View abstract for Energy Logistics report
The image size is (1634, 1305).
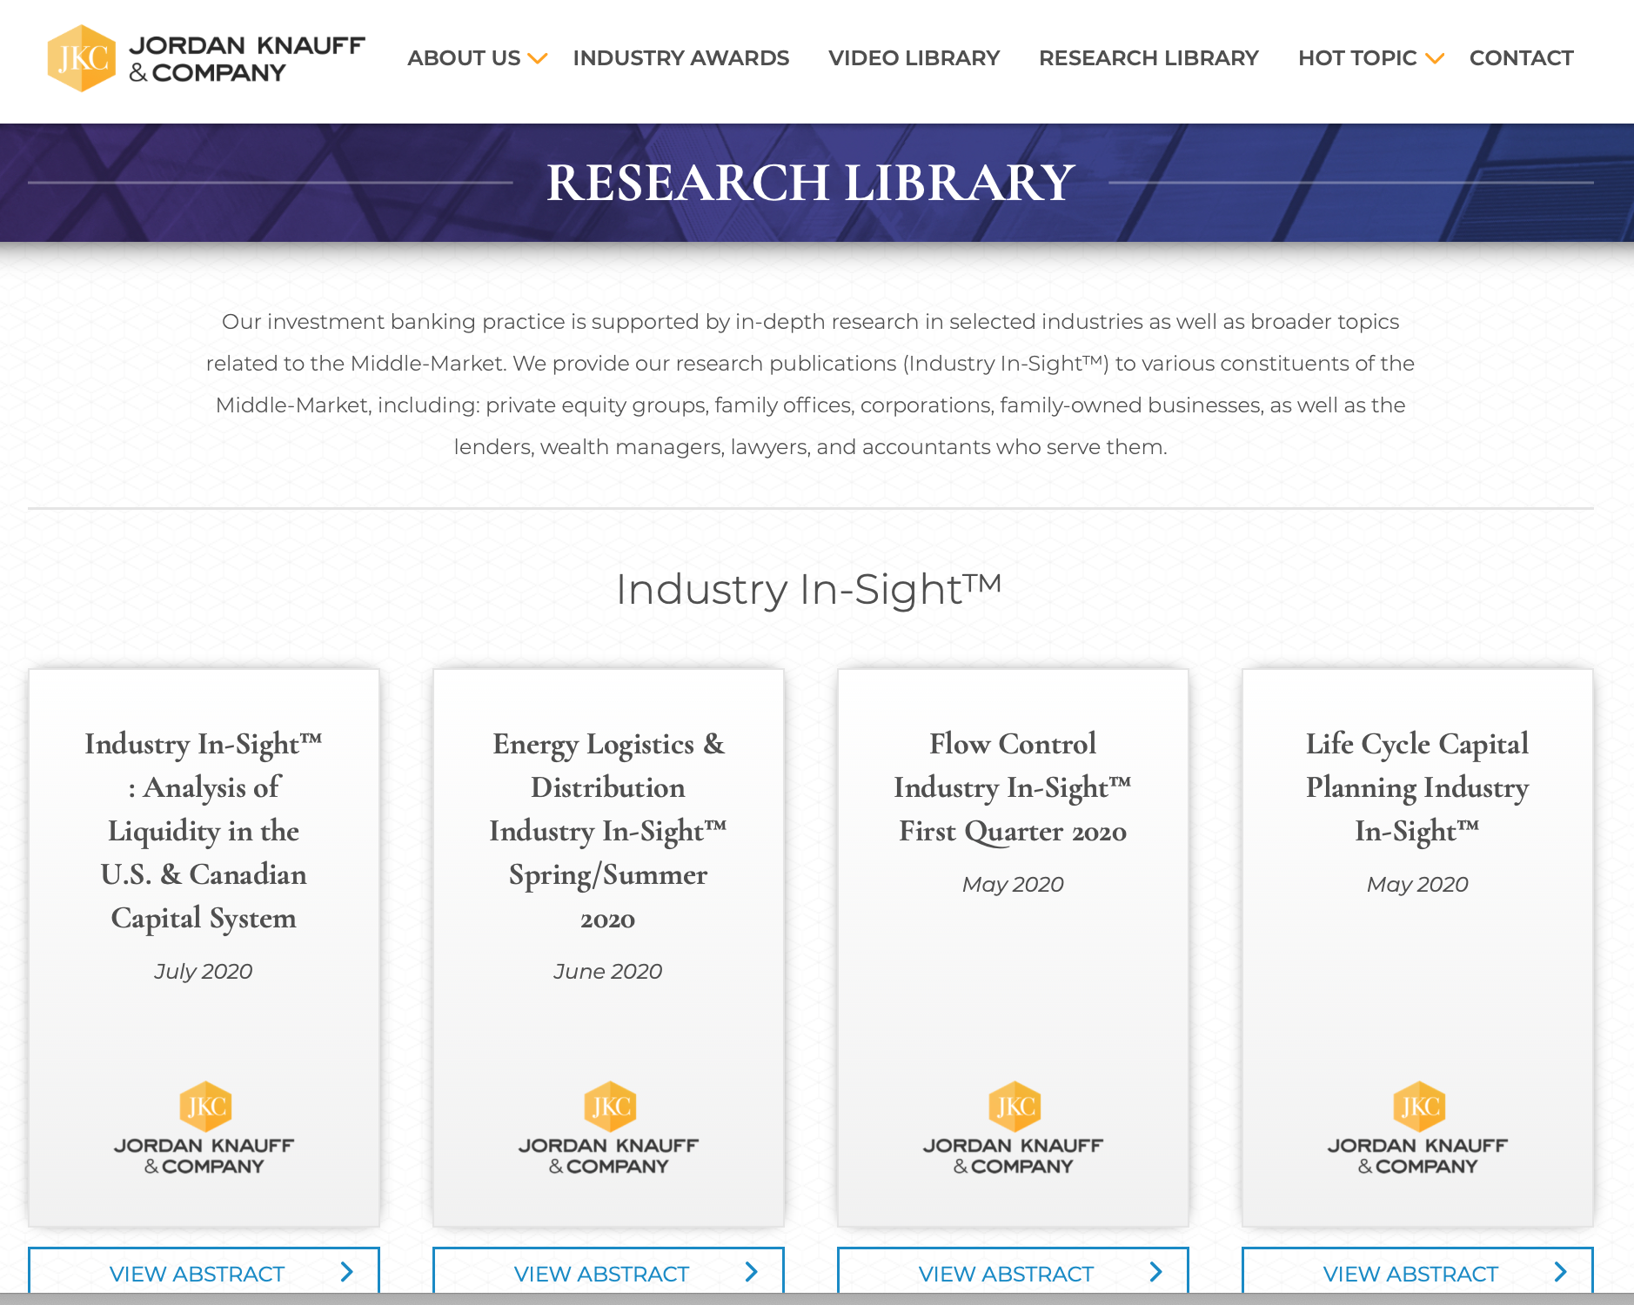pyautogui.click(x=608, y=1271)
